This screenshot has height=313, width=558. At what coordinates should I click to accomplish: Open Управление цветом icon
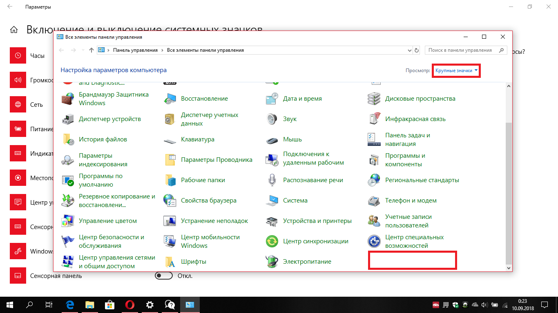pyautogui.click(x=68, y=221)
